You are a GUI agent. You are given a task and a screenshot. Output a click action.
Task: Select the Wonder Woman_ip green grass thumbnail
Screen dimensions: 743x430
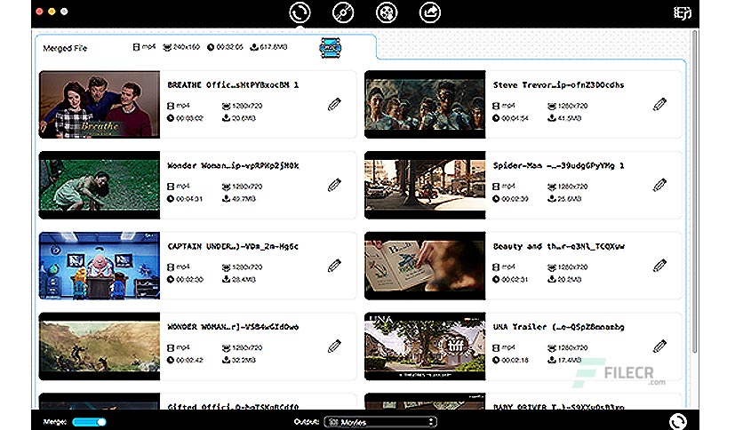click(x=100, y=185)
